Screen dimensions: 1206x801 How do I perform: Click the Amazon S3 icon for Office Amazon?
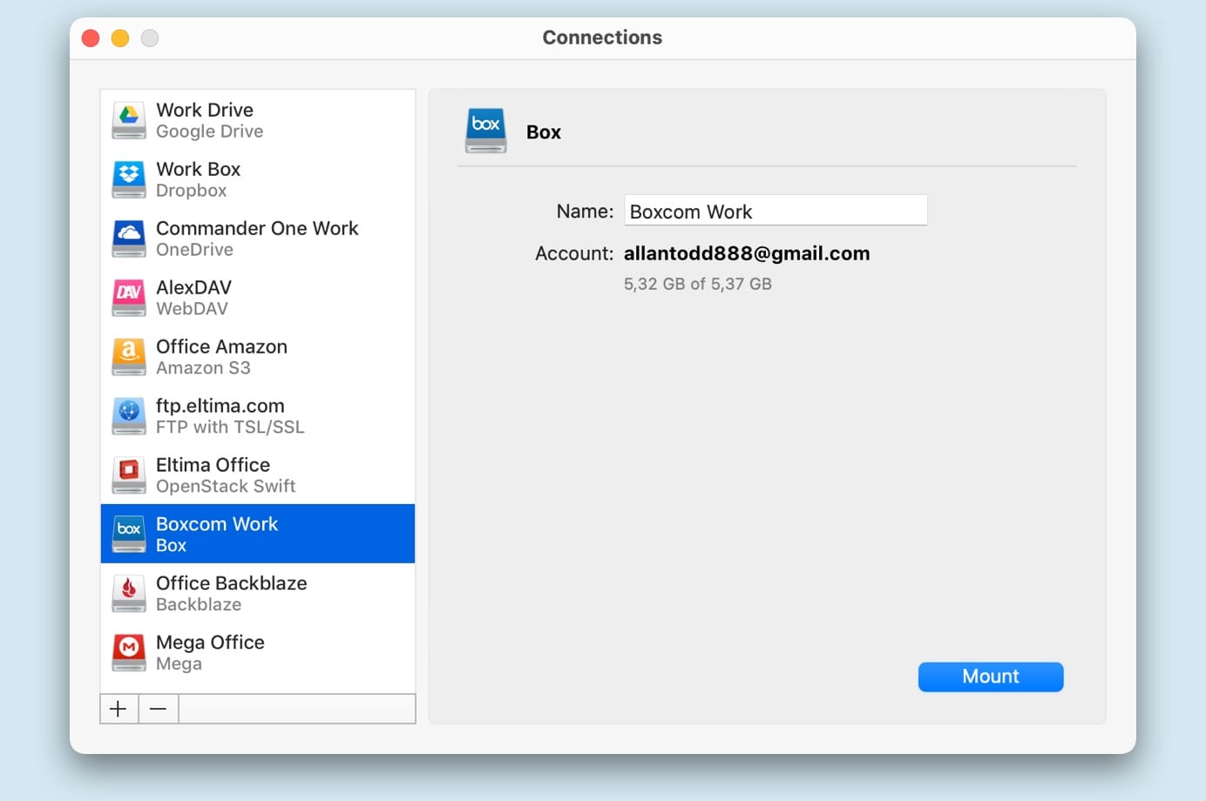coord(129,357)
